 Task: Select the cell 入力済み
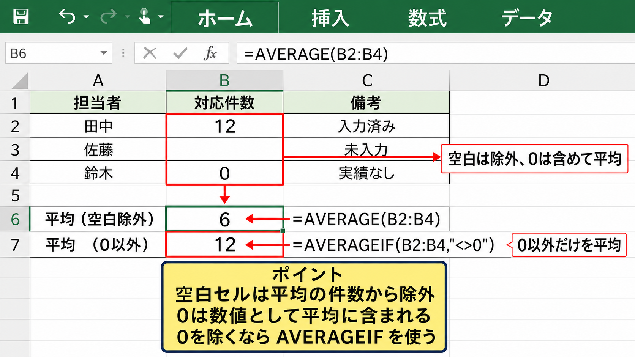pyautogui.click(x=366, y=126)
